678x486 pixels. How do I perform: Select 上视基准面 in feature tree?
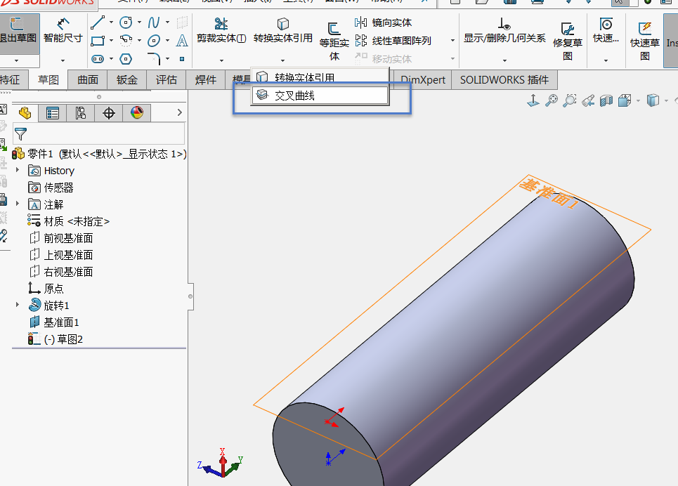click(x=60, y=255)
